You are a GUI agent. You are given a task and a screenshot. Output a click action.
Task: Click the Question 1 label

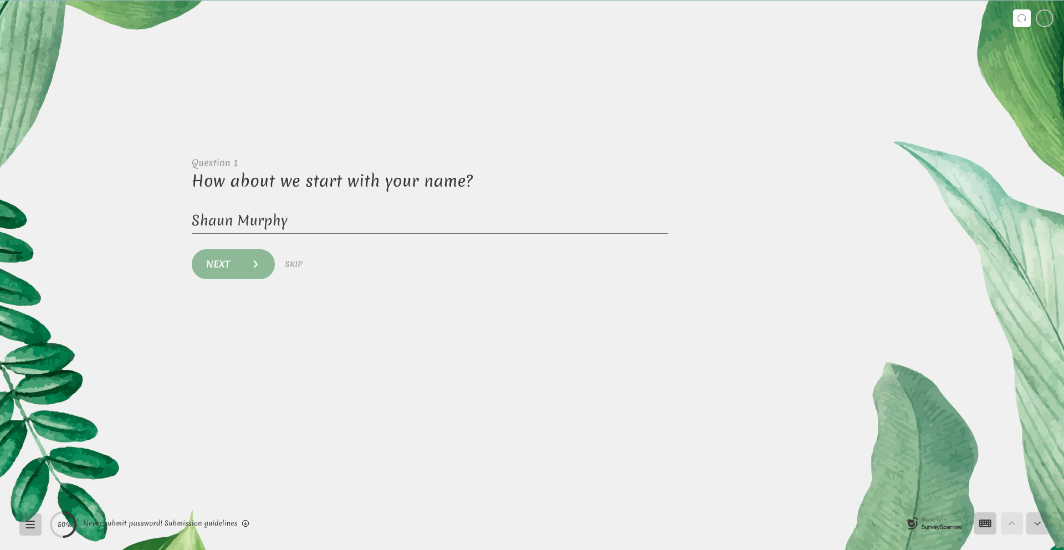click(x=214, y=163)
